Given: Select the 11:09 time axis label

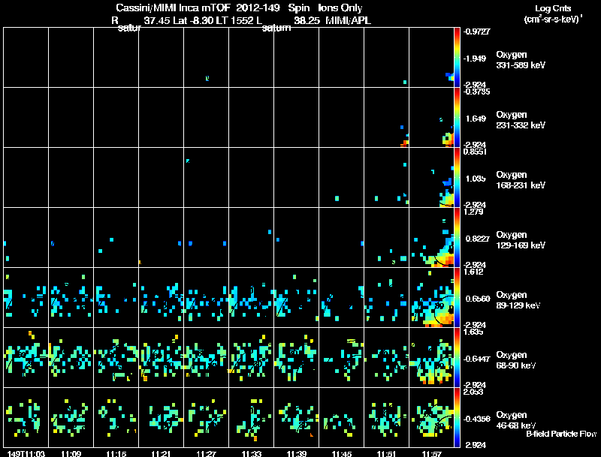Looking at the screenshot, I should 71,453.
